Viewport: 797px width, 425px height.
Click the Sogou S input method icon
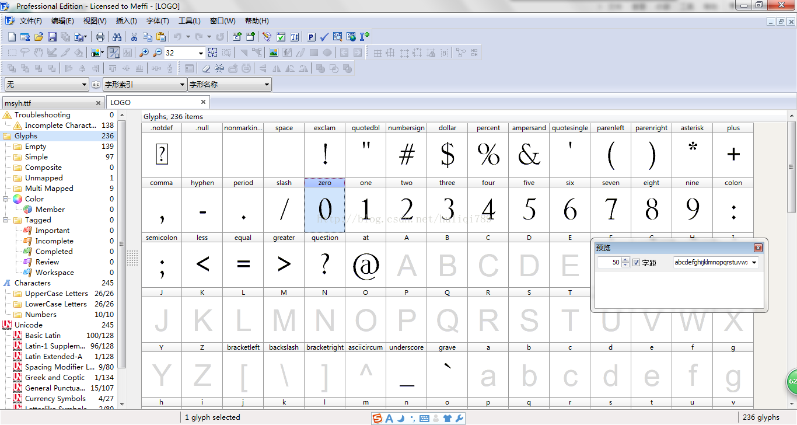(x=378, y=418)
